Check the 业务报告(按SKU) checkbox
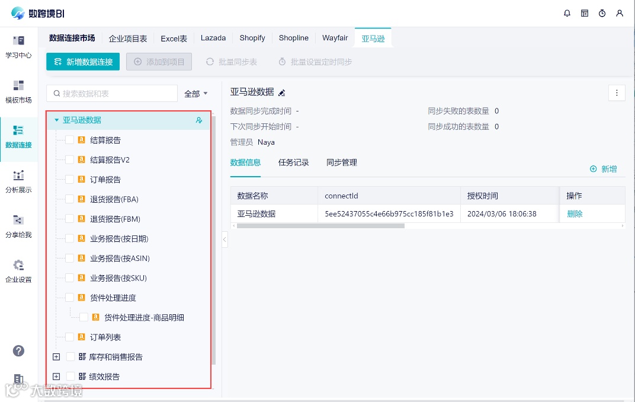635x402 pixels. 70,278
